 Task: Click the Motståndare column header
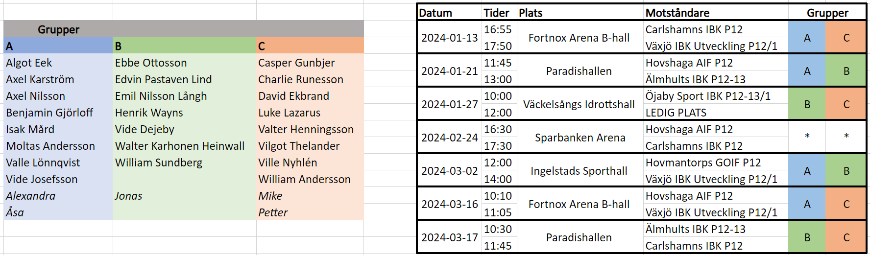677,13
